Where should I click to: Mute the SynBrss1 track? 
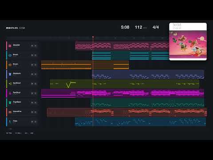(32, 84)
